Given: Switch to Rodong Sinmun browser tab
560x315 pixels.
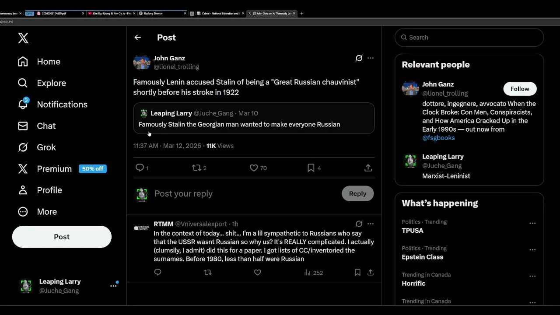Looking at the screenshot, I should tap(162, 14).
